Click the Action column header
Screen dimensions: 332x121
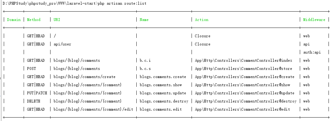point(202,19)
